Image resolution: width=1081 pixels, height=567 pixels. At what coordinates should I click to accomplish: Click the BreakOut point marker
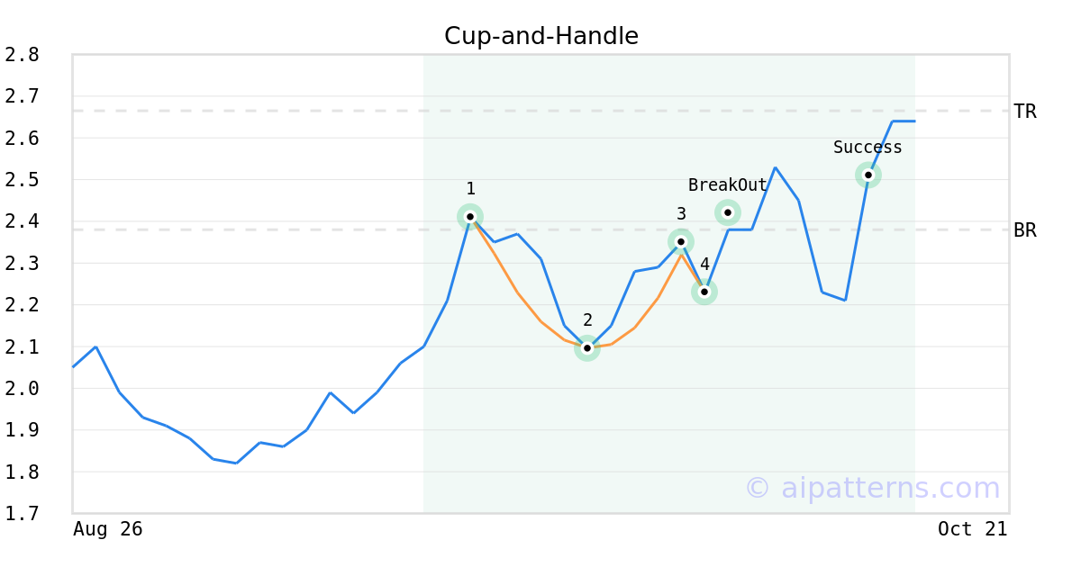pos(728,212)
